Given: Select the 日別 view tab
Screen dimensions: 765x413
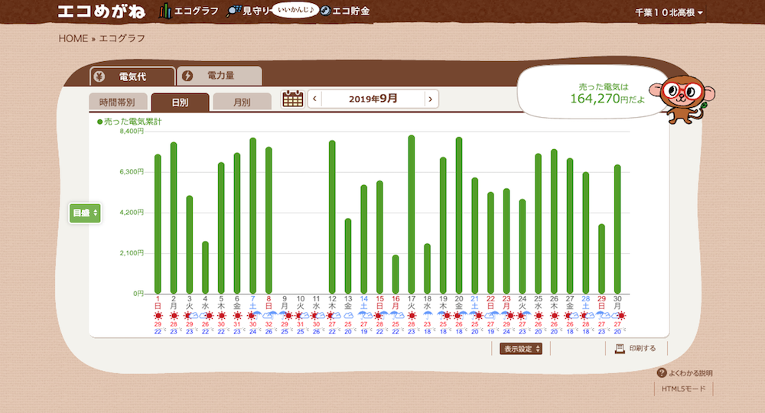Looking at the screenshot, I should [x=180, y=102].
